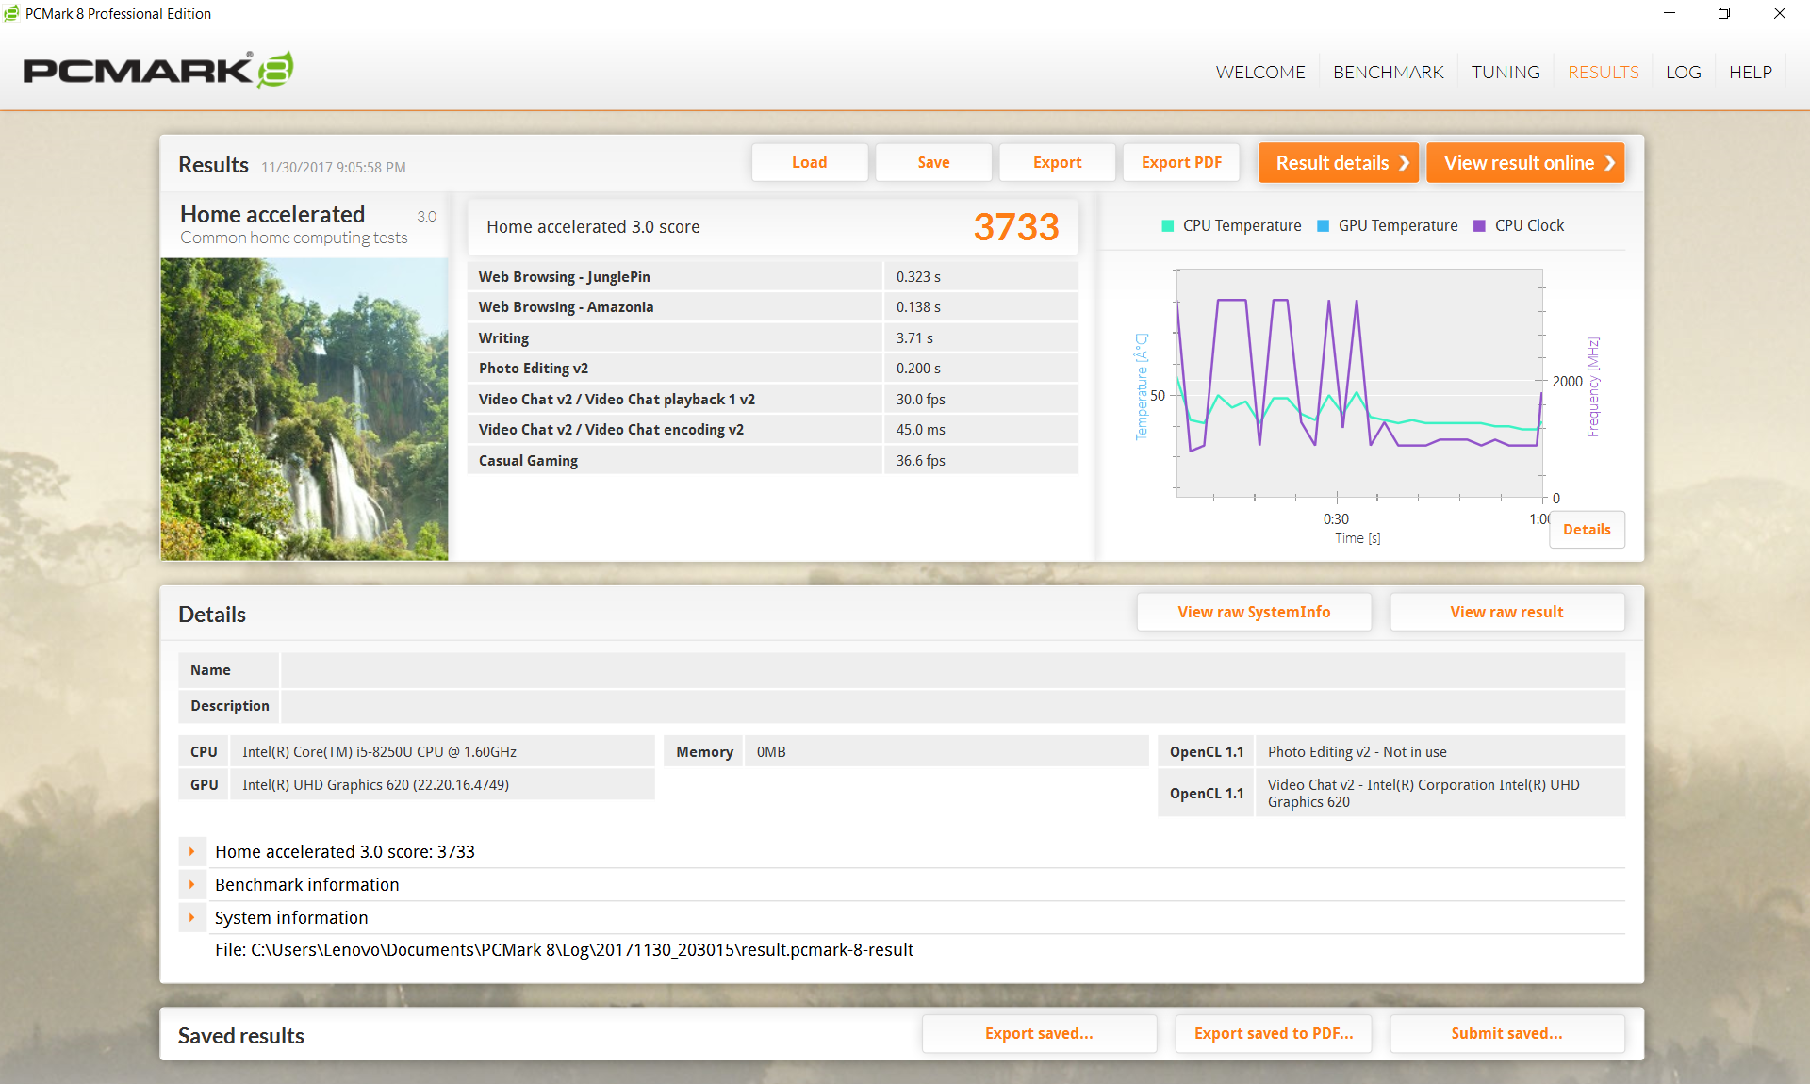Click the CPU value i5-8250U
1810x1084 pixels.
pos(379,752)
